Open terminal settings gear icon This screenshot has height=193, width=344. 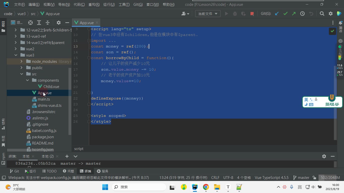[x=324, y=156]
